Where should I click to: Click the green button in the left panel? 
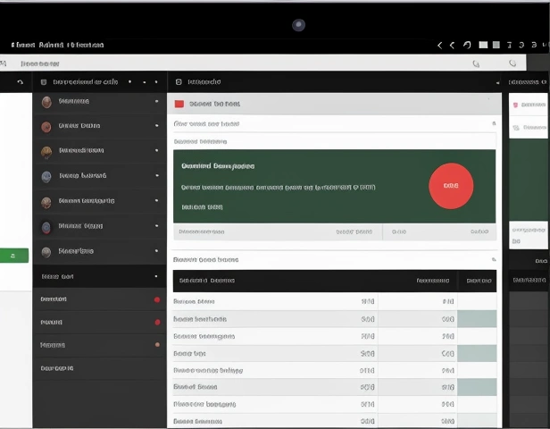(x=13, y=256)
